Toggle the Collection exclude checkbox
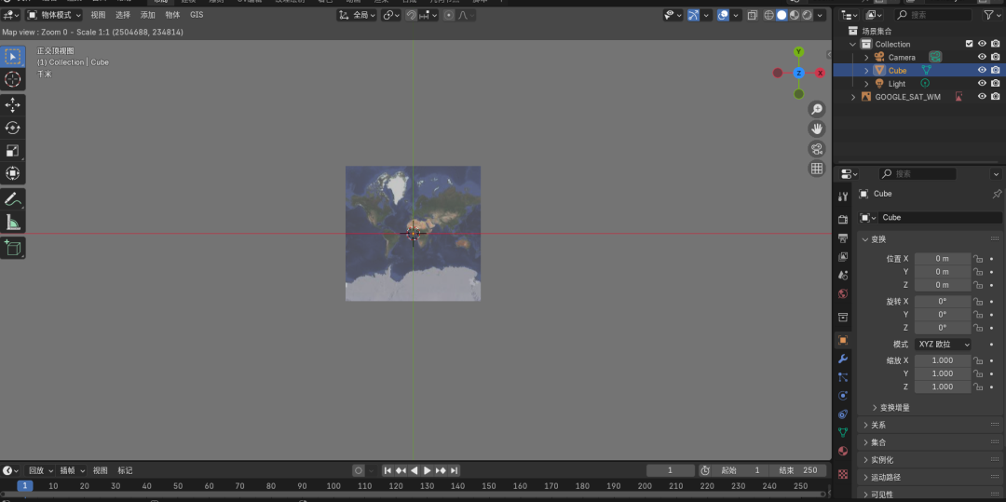This screenshot has width=1006, height=502. pos(970,44)
